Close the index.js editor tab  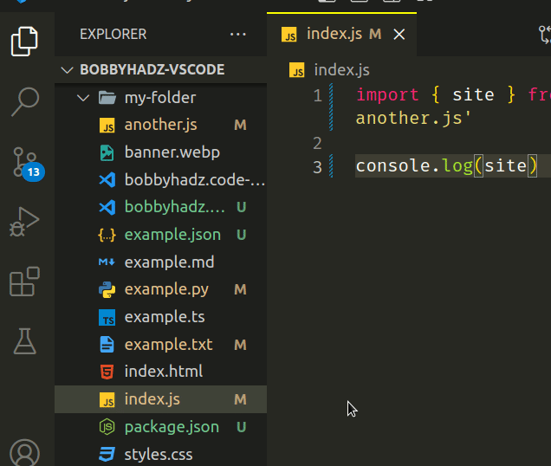click(399, 35)
